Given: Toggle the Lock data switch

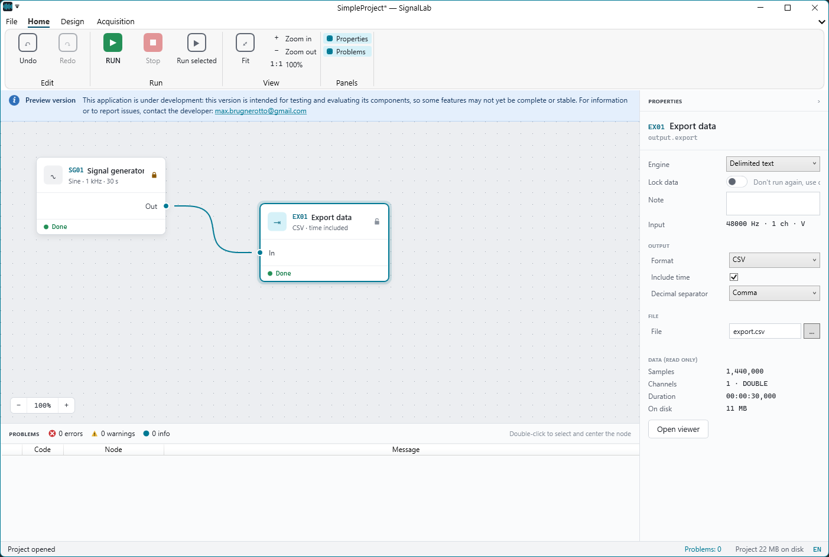Looking at the screenshot, I should click(x=736, y=182).
